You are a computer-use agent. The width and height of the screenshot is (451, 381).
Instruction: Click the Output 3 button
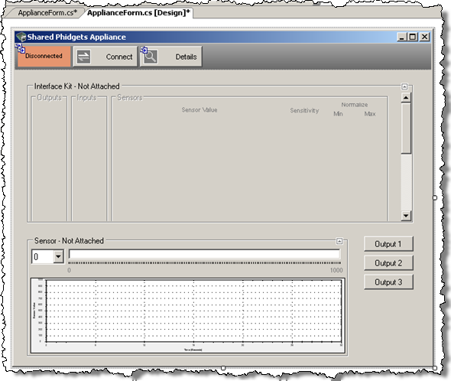388,282
